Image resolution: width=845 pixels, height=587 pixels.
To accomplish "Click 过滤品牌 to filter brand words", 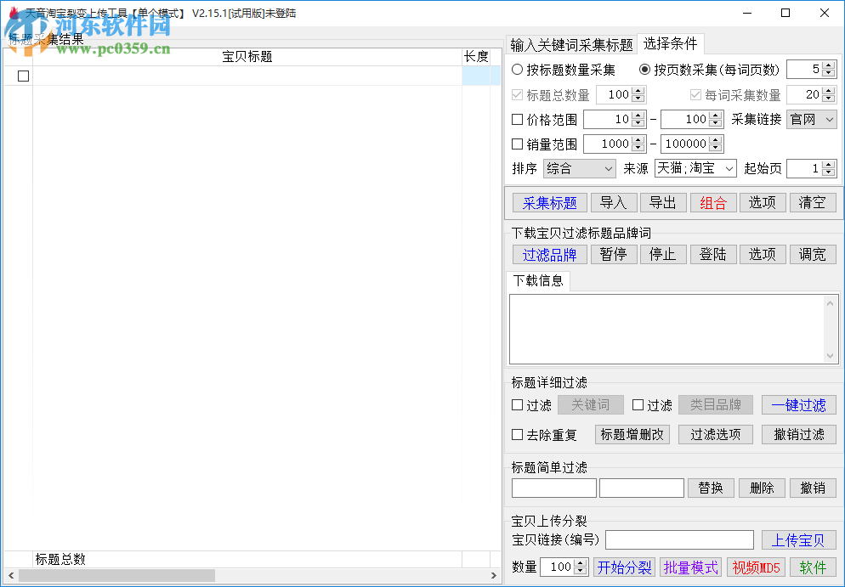I will tap(550, 254).
